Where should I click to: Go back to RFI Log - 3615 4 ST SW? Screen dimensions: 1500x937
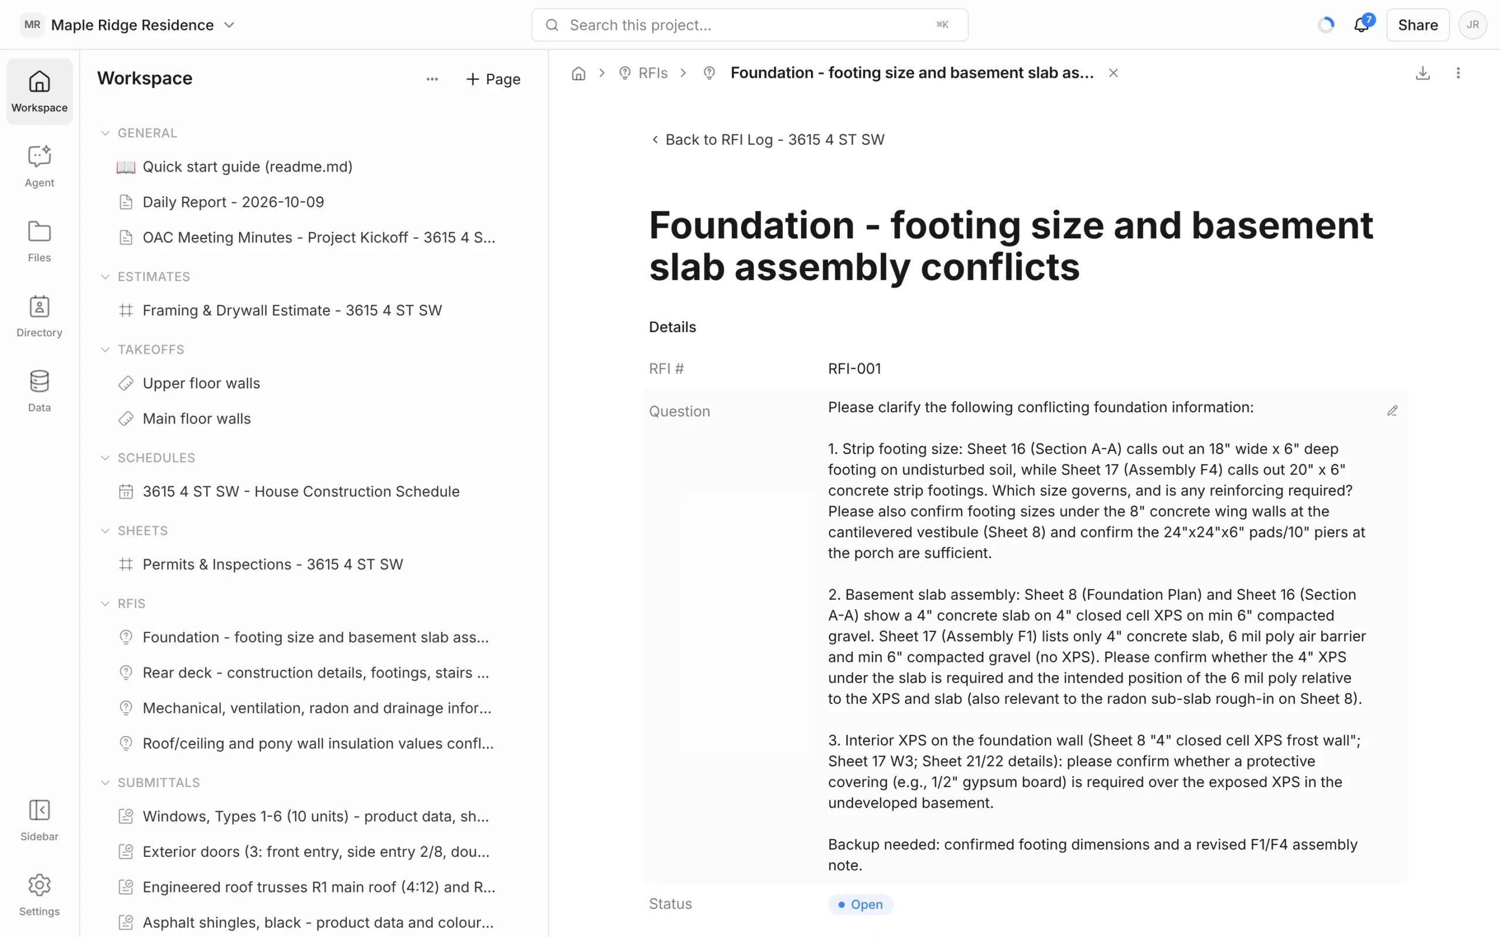tap(768, 139)
